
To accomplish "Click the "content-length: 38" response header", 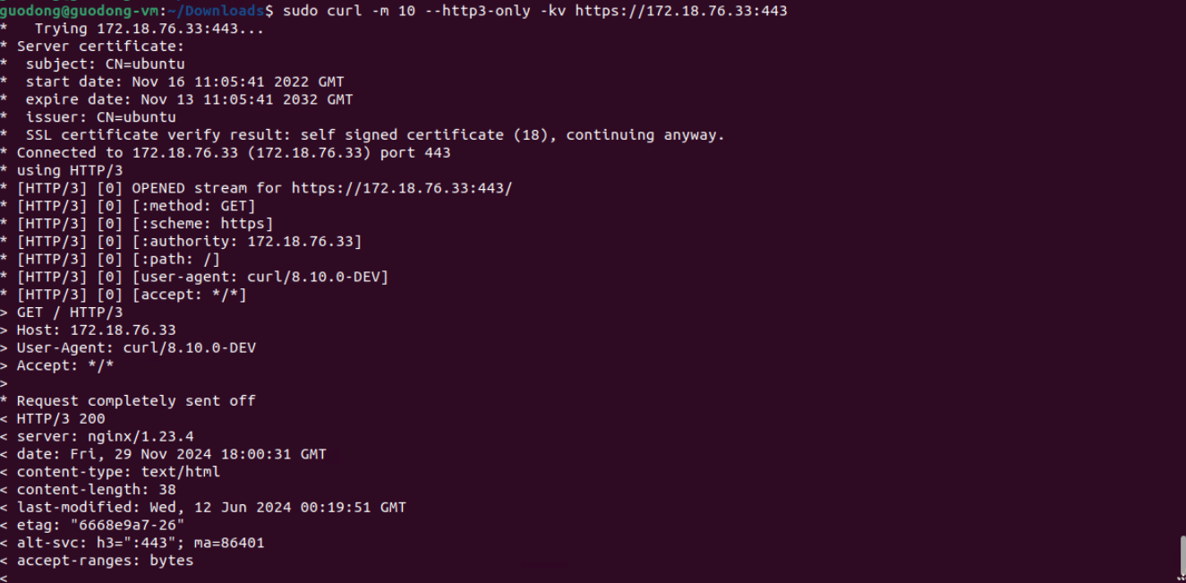I will (96, 489).
